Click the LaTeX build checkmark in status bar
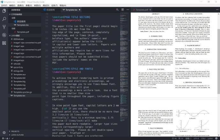 [13, 138]
